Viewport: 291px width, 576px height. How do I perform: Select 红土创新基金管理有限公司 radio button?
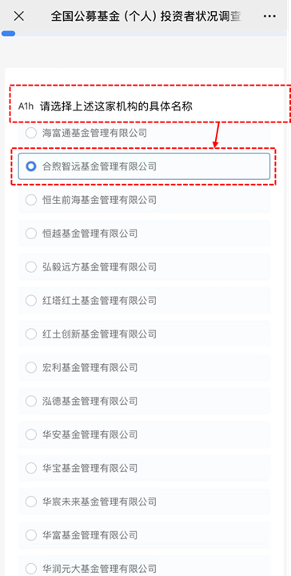point(144,334)
